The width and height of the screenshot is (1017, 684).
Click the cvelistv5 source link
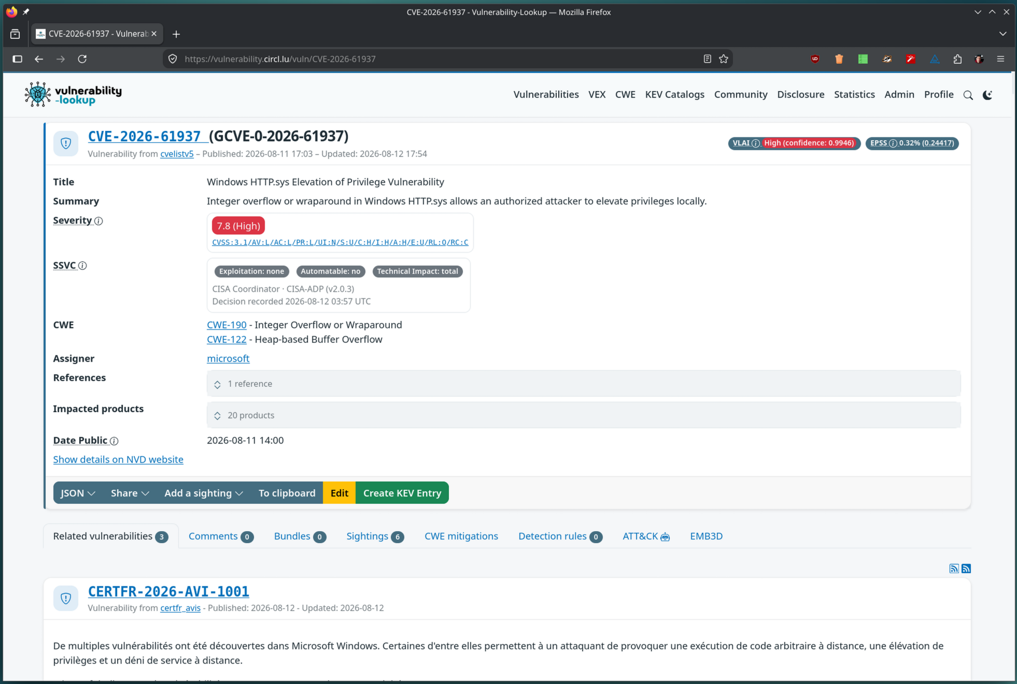click(x=177, y=154)
